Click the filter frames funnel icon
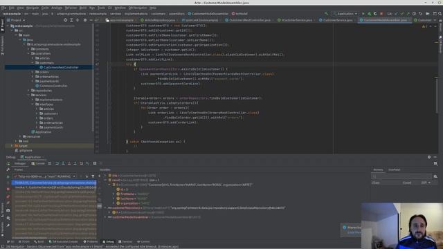This screenshot has height=249, width=443. coord(93,176)
